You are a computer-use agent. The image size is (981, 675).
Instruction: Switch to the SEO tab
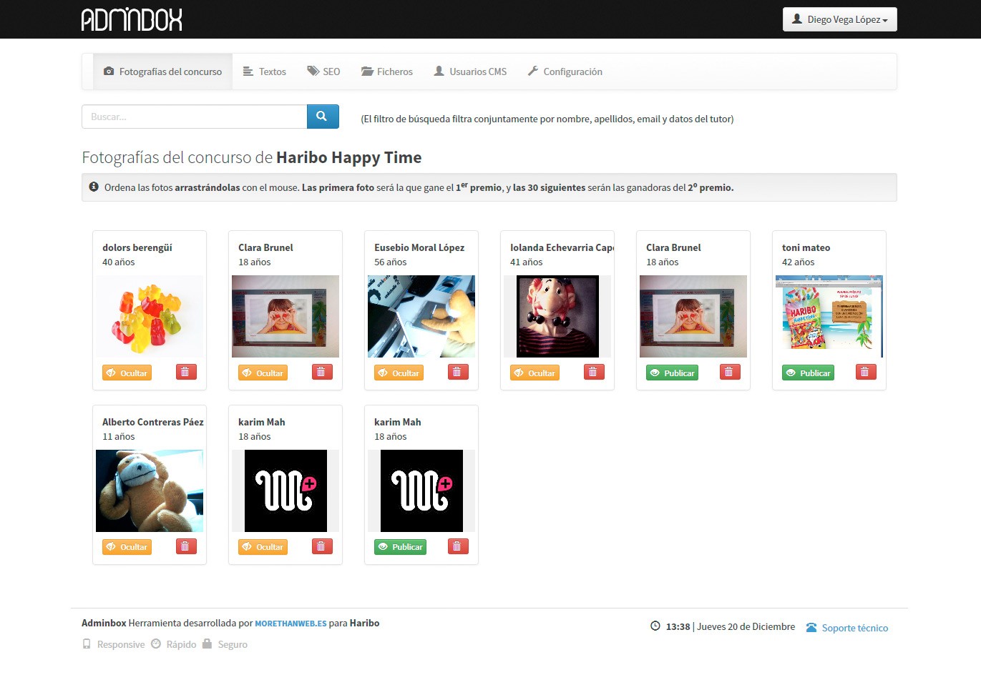323,72
